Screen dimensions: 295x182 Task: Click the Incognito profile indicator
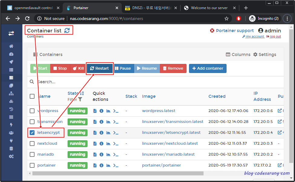click(x=264, y=18)
